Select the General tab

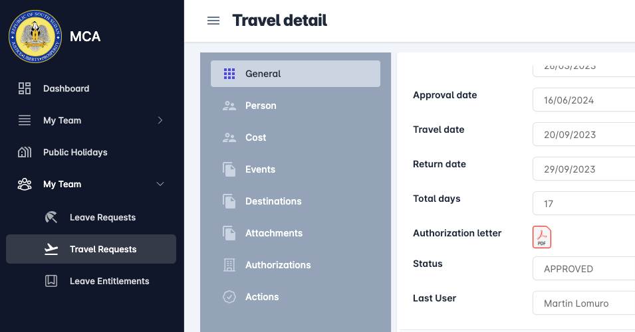tap(295, 74)
